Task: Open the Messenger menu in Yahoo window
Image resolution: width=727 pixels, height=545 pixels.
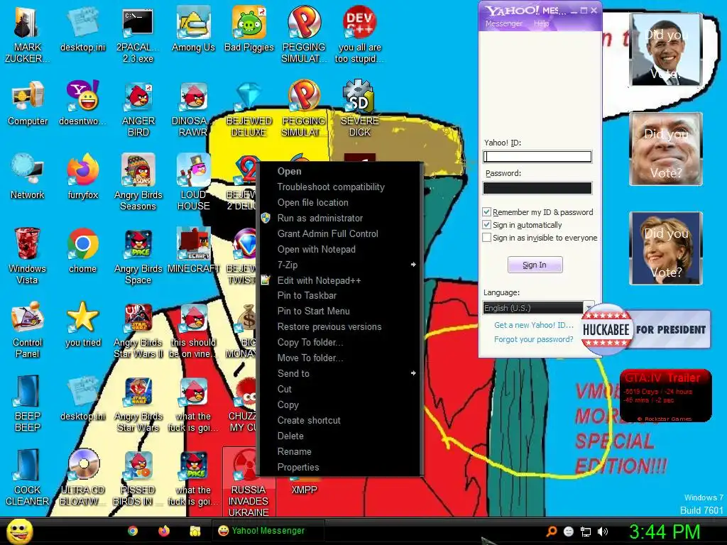Action: [503, 23]
